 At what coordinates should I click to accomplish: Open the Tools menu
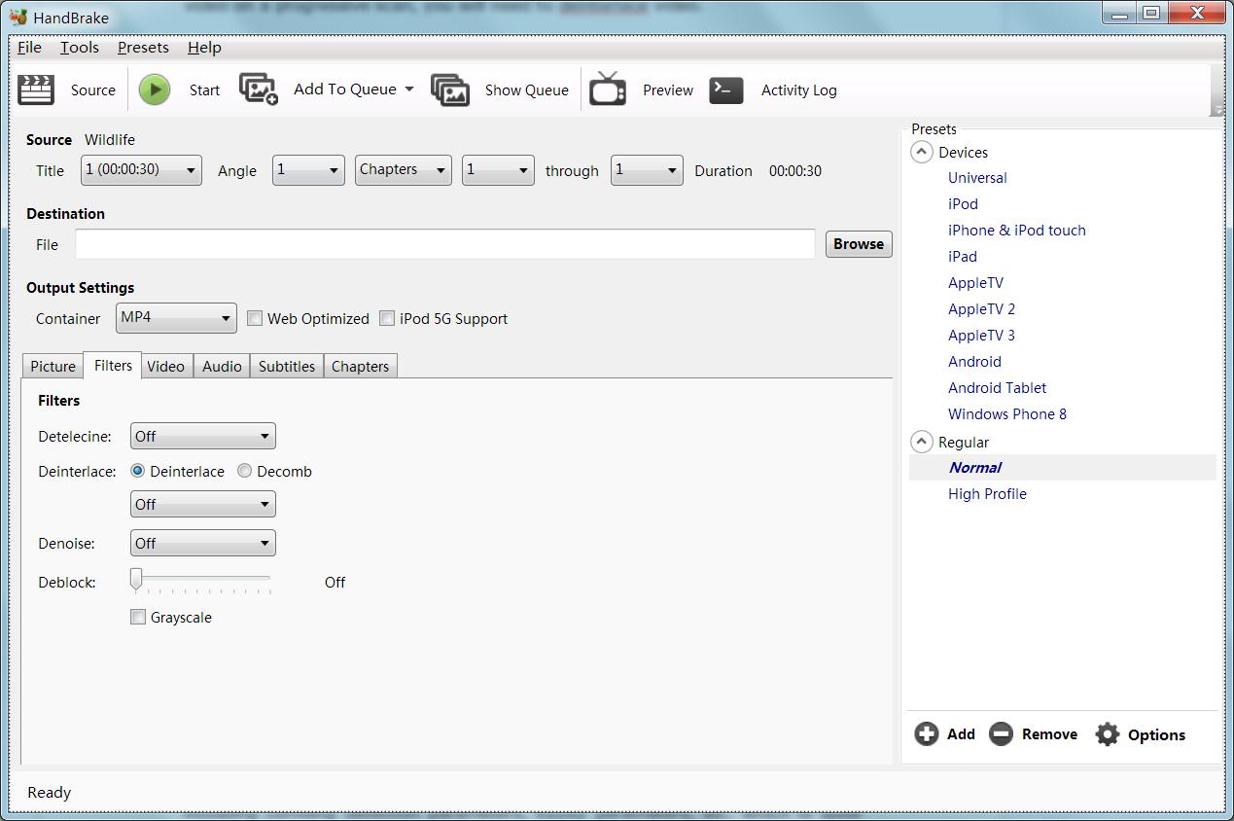coord(80,48)
